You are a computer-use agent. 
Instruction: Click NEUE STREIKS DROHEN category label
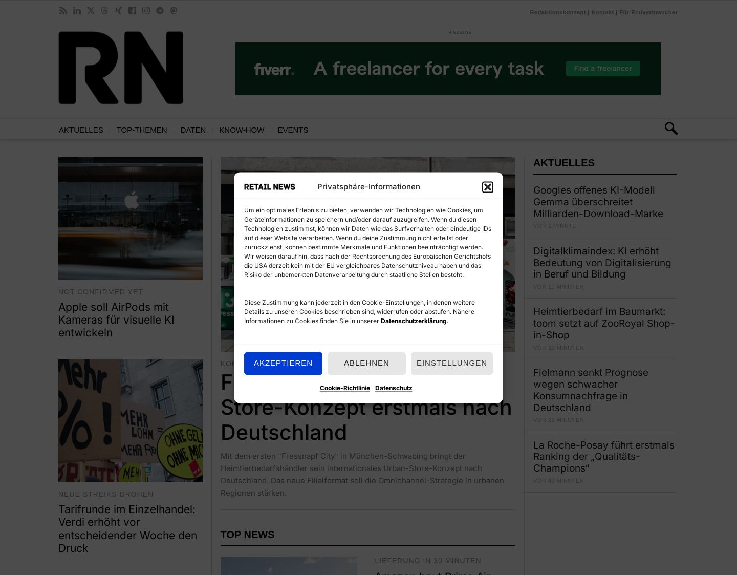click(106, 494)
